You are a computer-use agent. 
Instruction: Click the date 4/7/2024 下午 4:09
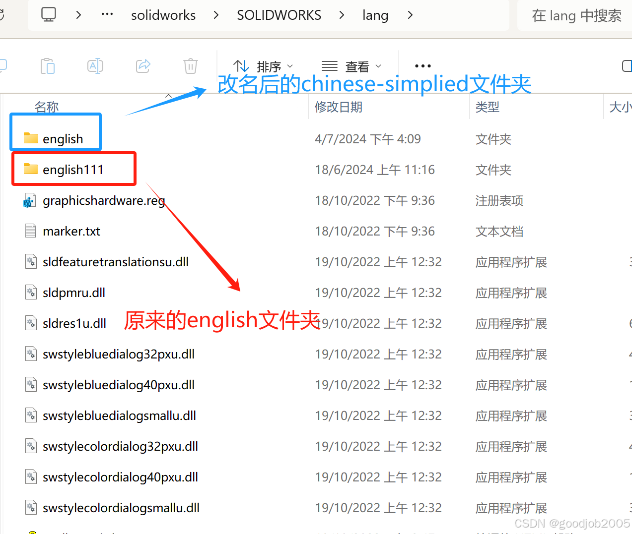click(368, 139)
